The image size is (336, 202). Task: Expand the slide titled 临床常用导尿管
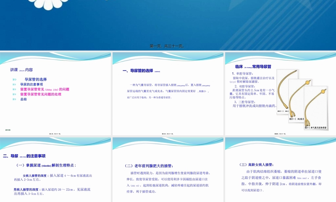[279, 93]
